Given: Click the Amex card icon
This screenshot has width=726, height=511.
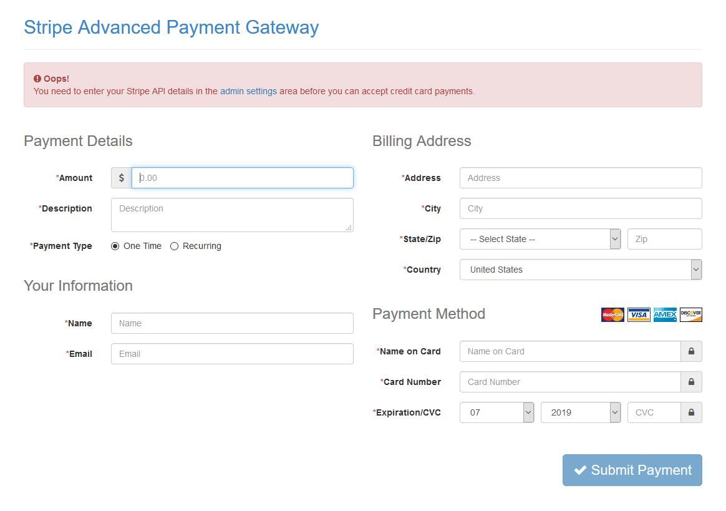Looking at the screenshot, I should (x=665, y=315).
